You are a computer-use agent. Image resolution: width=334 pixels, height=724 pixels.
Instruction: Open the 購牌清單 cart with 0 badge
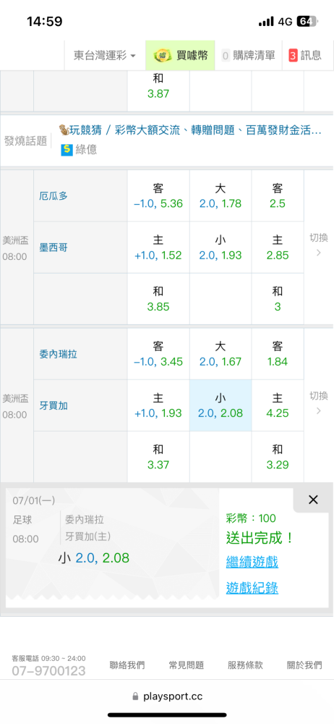point(248,56)
